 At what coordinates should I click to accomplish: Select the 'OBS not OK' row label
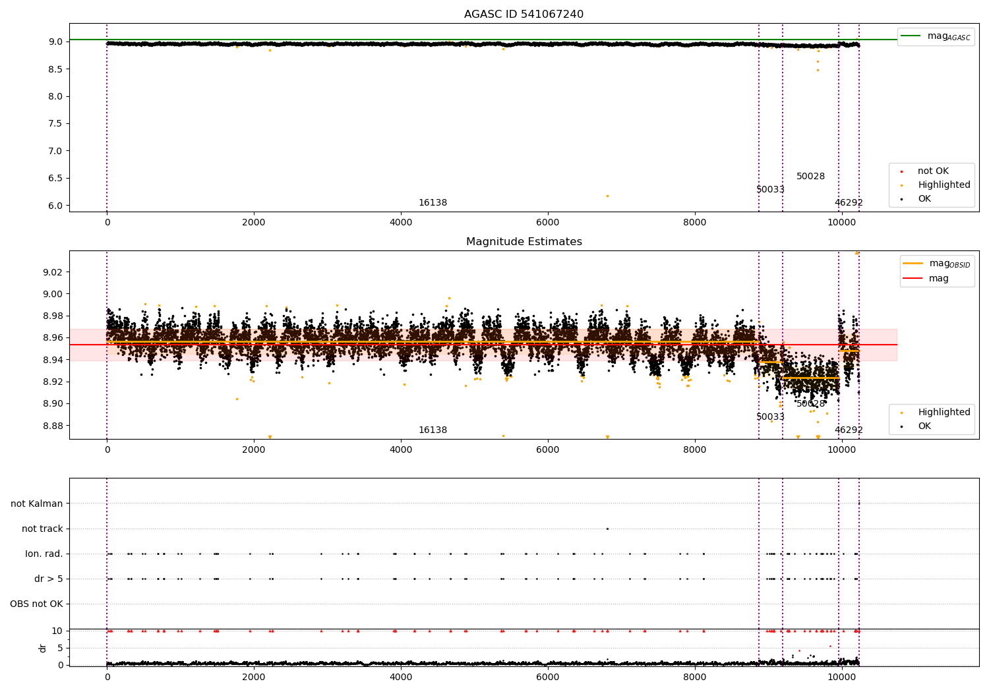click(37, 604)
